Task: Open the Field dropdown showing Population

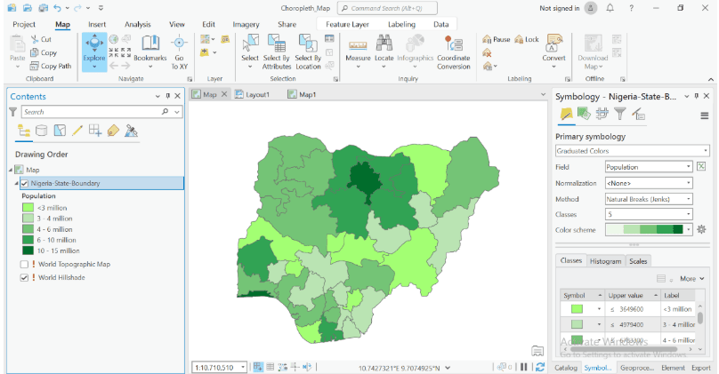Action: pos(649,167)
